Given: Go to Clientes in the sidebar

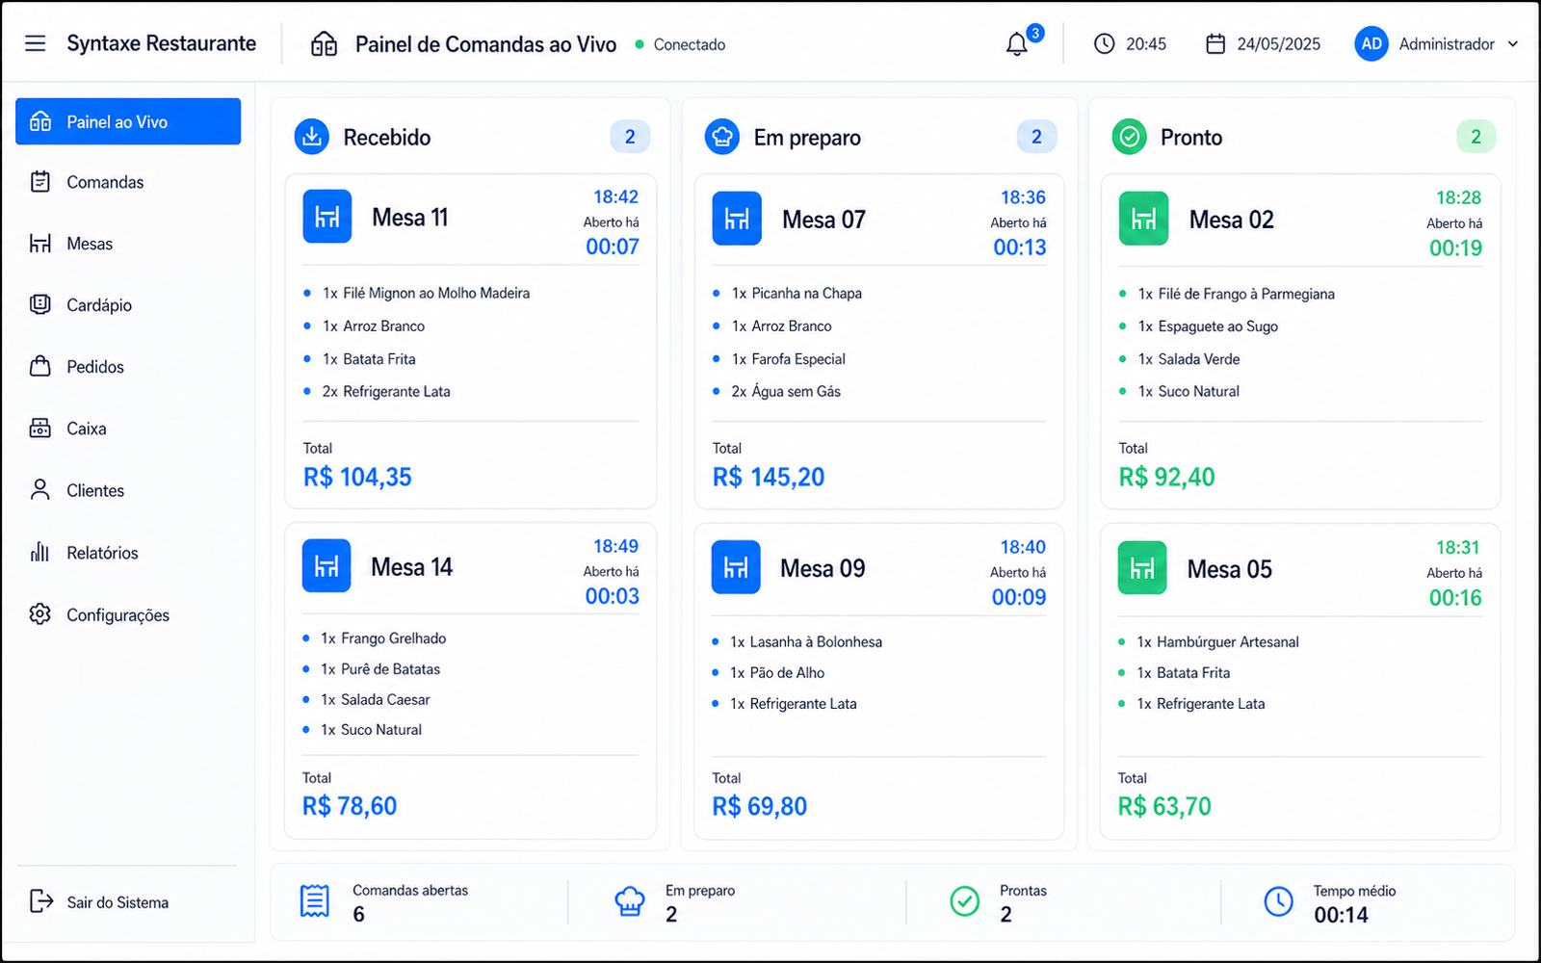Looking at the screenshot, I should pos(128,490).
